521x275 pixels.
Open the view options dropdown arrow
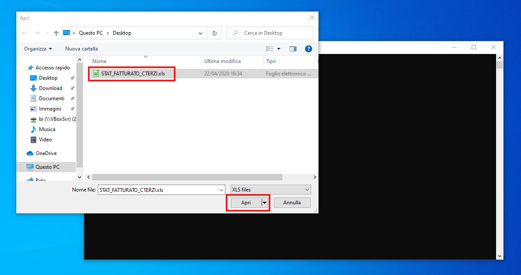click(279, 49)
